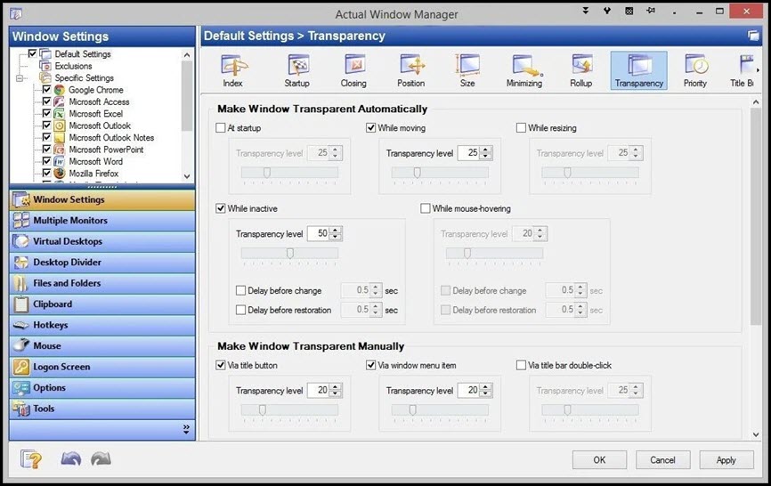The width and height of the screenshot is (771, 486).
Task: Click the Microsoft Excel icon in tree
Action: (x=60, y=114)
